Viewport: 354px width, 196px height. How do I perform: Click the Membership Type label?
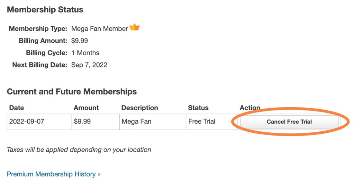point(38,29)
